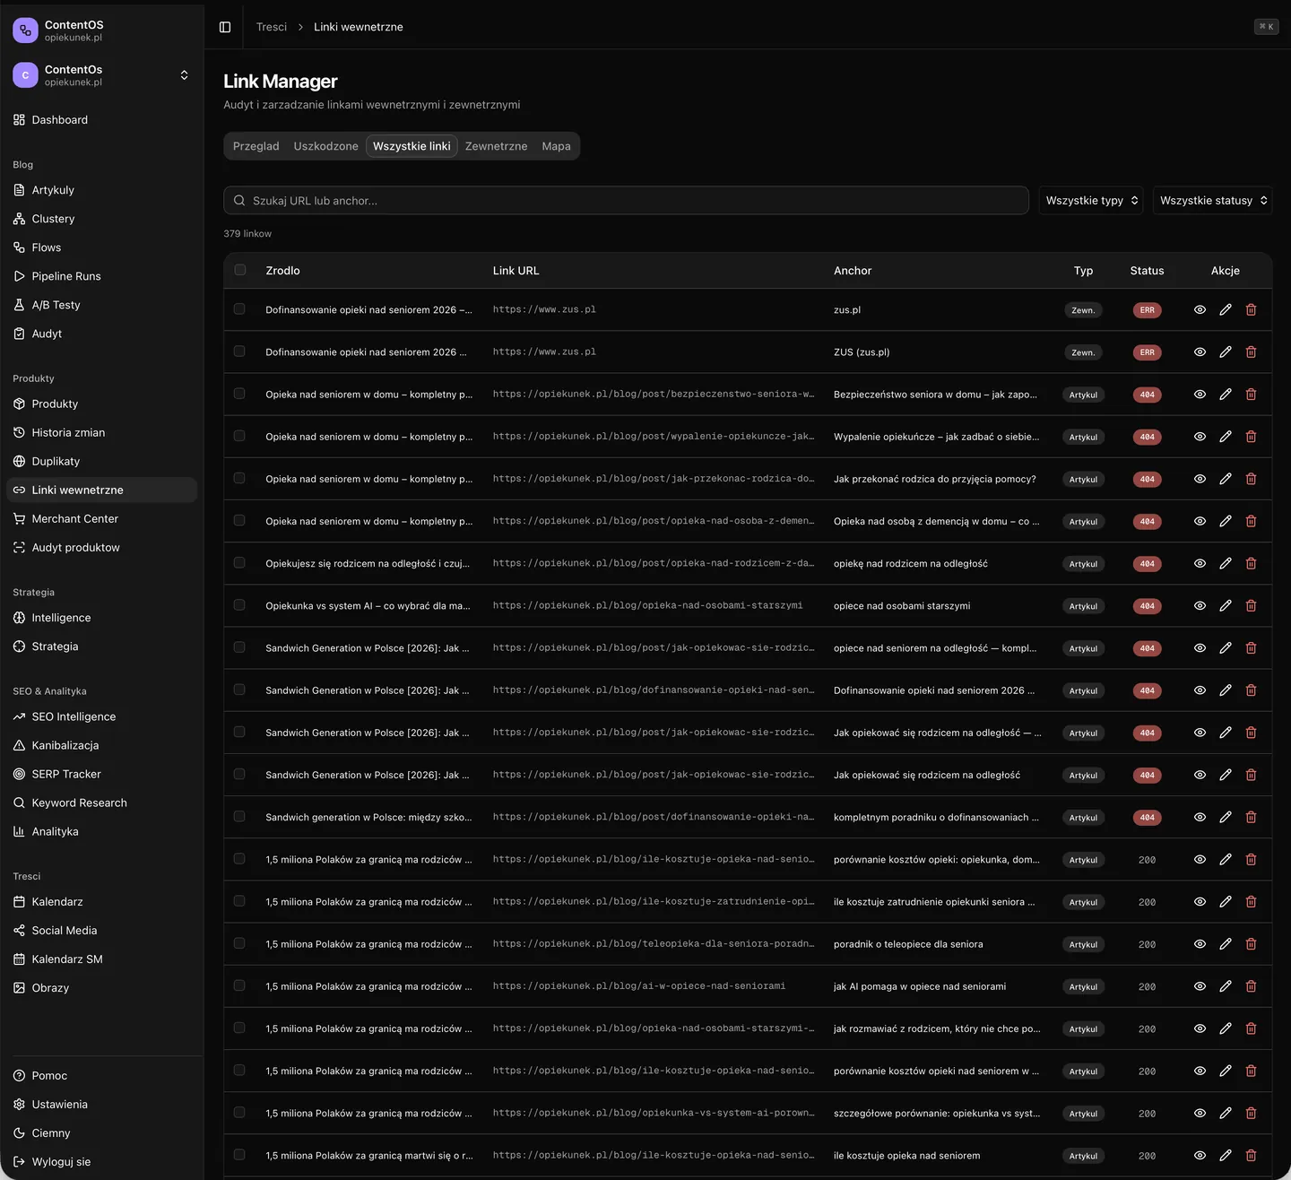Delete the ZUS (zus.pl) link row

(1251, 351)
